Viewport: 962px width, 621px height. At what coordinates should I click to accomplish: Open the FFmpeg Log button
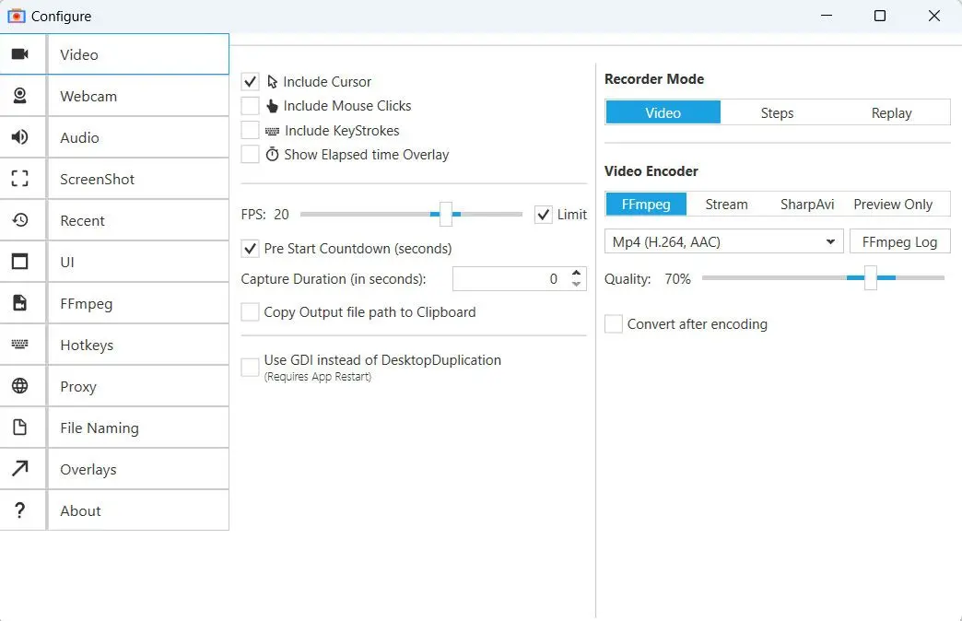point(899,241)
